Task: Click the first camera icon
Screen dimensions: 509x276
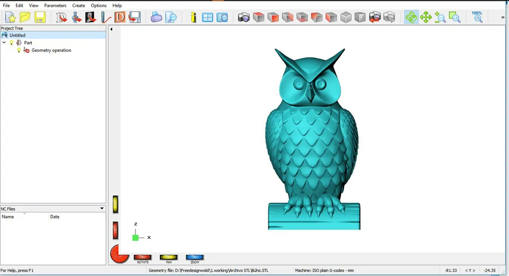Action: (x=244, y=17)
